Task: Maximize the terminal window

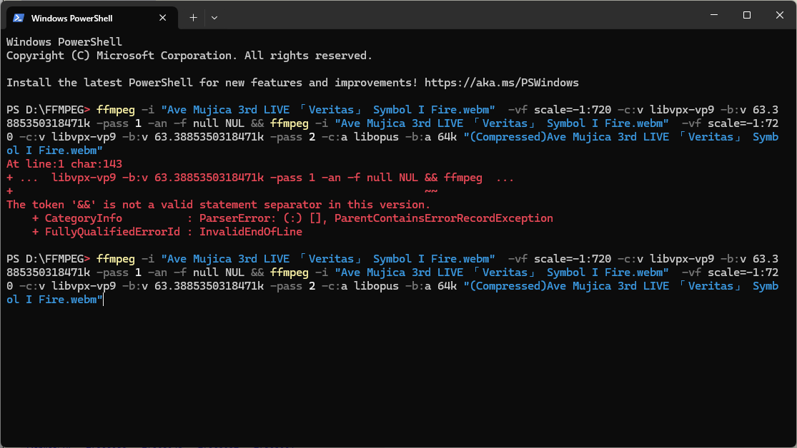Action: 747,15
